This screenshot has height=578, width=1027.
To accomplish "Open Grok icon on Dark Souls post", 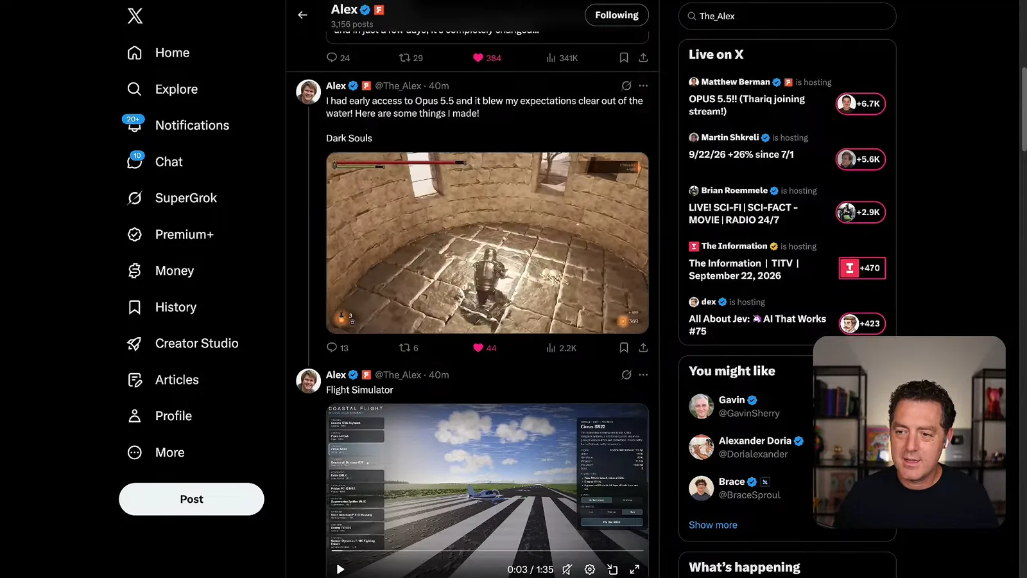I will 626,85.
